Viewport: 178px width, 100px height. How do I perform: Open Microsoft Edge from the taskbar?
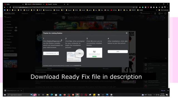52,95
